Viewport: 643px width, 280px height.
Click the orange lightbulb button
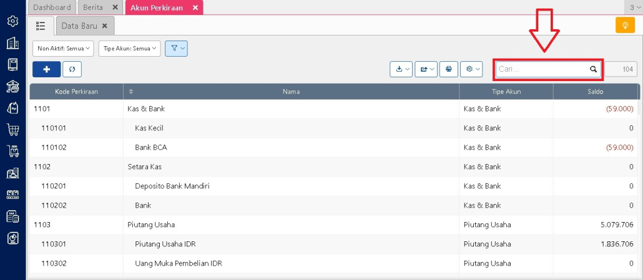pyautogui.click(x=625, y=25)
